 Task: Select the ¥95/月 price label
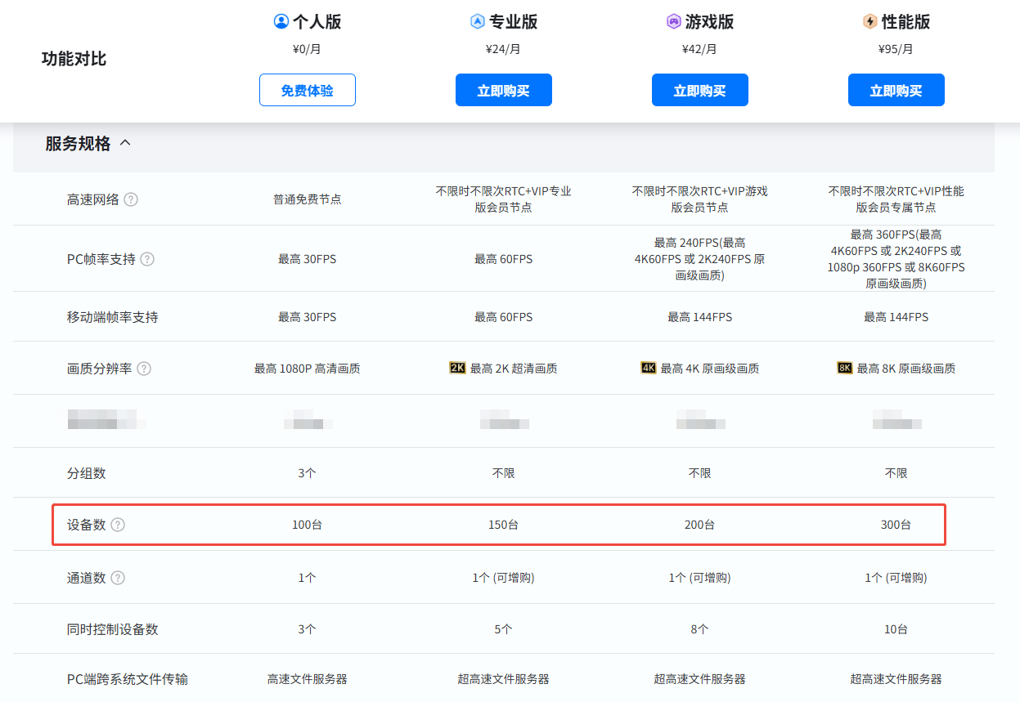[896, 49]
